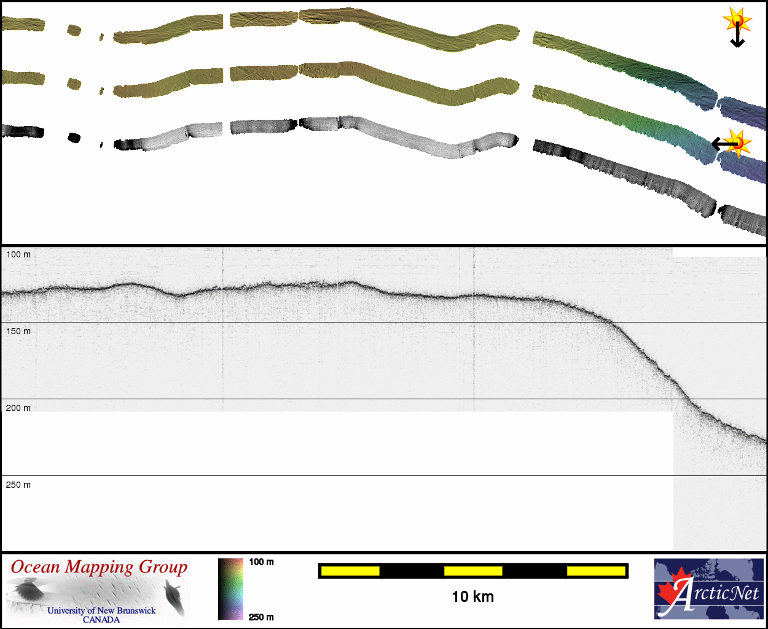Click the 250 m label beside color legend
Image resolution: width=768 pixels, height=629 pixels.
(261, 617)
